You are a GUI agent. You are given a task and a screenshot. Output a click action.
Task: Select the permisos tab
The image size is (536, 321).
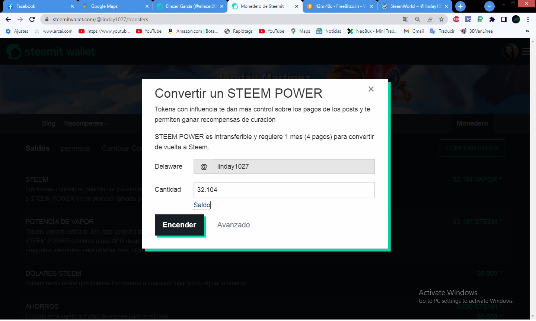click(76, 148)
